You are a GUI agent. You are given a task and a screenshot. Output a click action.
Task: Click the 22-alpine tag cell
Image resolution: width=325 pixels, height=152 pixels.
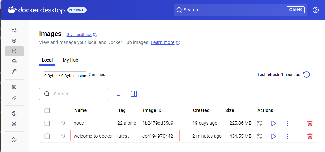(127, 123)
